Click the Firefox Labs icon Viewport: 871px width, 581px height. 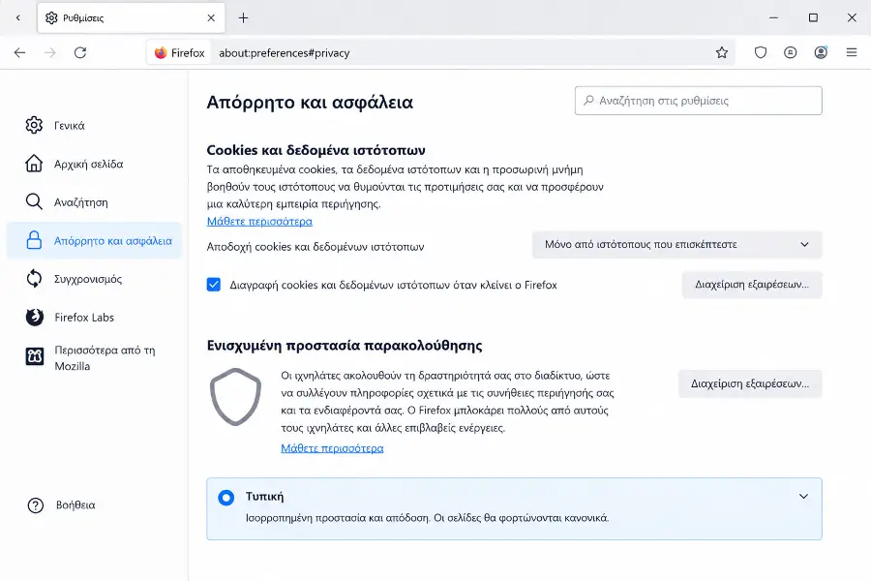[35, 317]
